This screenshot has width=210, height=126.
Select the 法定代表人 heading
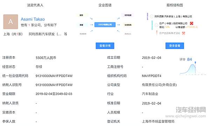click(x=35, y=5)
